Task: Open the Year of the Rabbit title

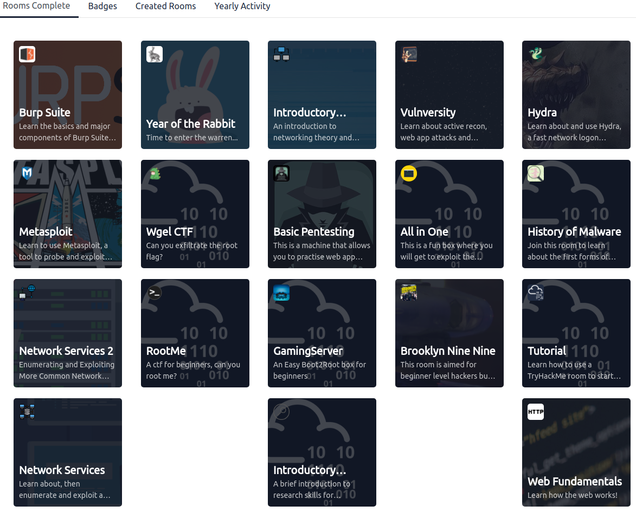Action: pyautogui.click(x=191, y=124)
